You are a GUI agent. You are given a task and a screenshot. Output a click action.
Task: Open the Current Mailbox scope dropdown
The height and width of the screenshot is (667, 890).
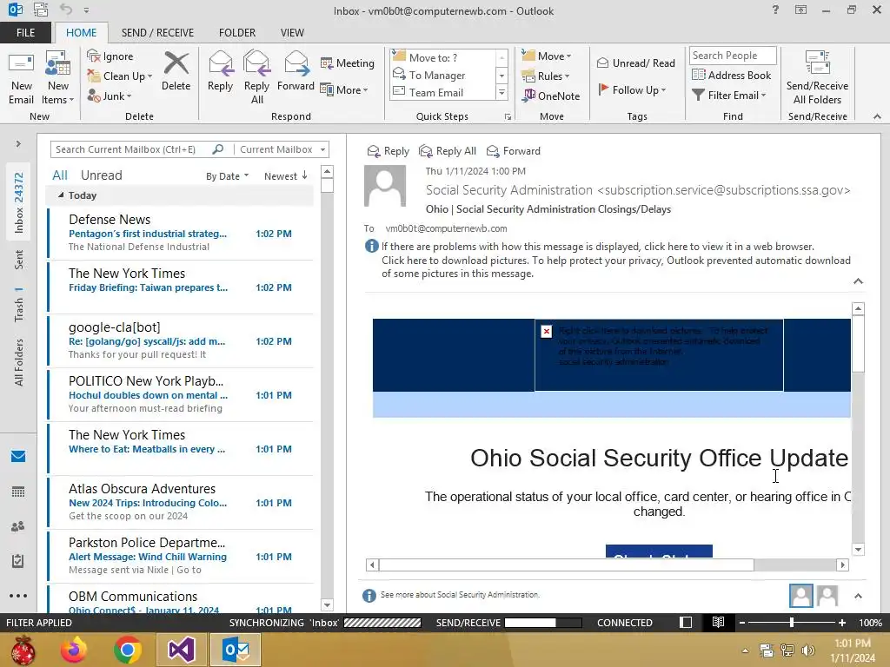click(x=282, y=149)
